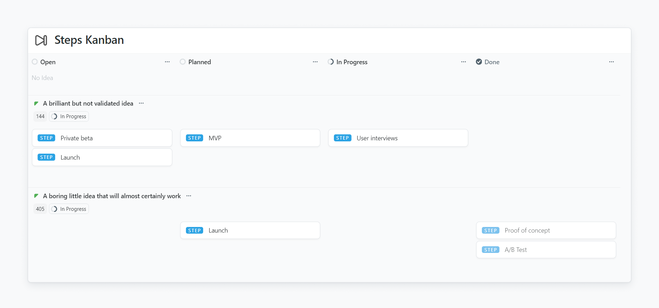Viewport: 659px width, 308px height.
Task: Click the Open column status circle icon
Action: [35, 62]
